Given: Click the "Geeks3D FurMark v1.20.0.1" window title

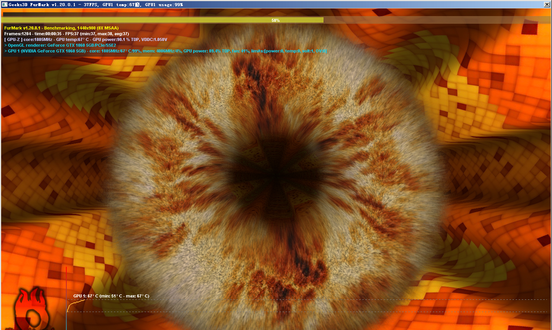Looking at the screenshot, I should coord(96,5).
